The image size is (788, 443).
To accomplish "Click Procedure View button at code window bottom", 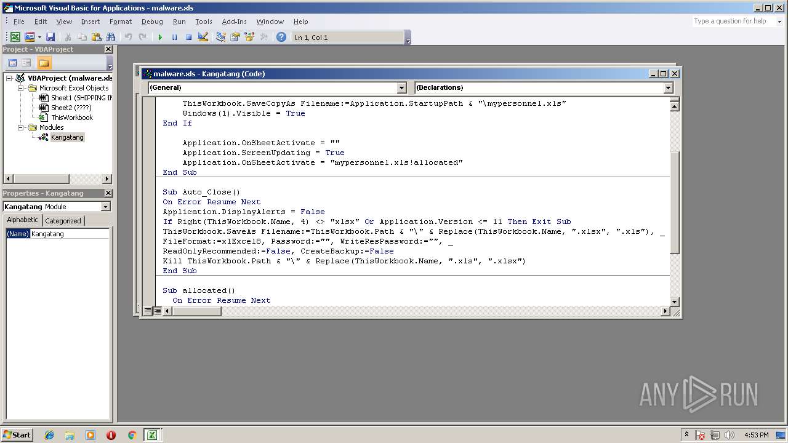I will click(148, 311).
